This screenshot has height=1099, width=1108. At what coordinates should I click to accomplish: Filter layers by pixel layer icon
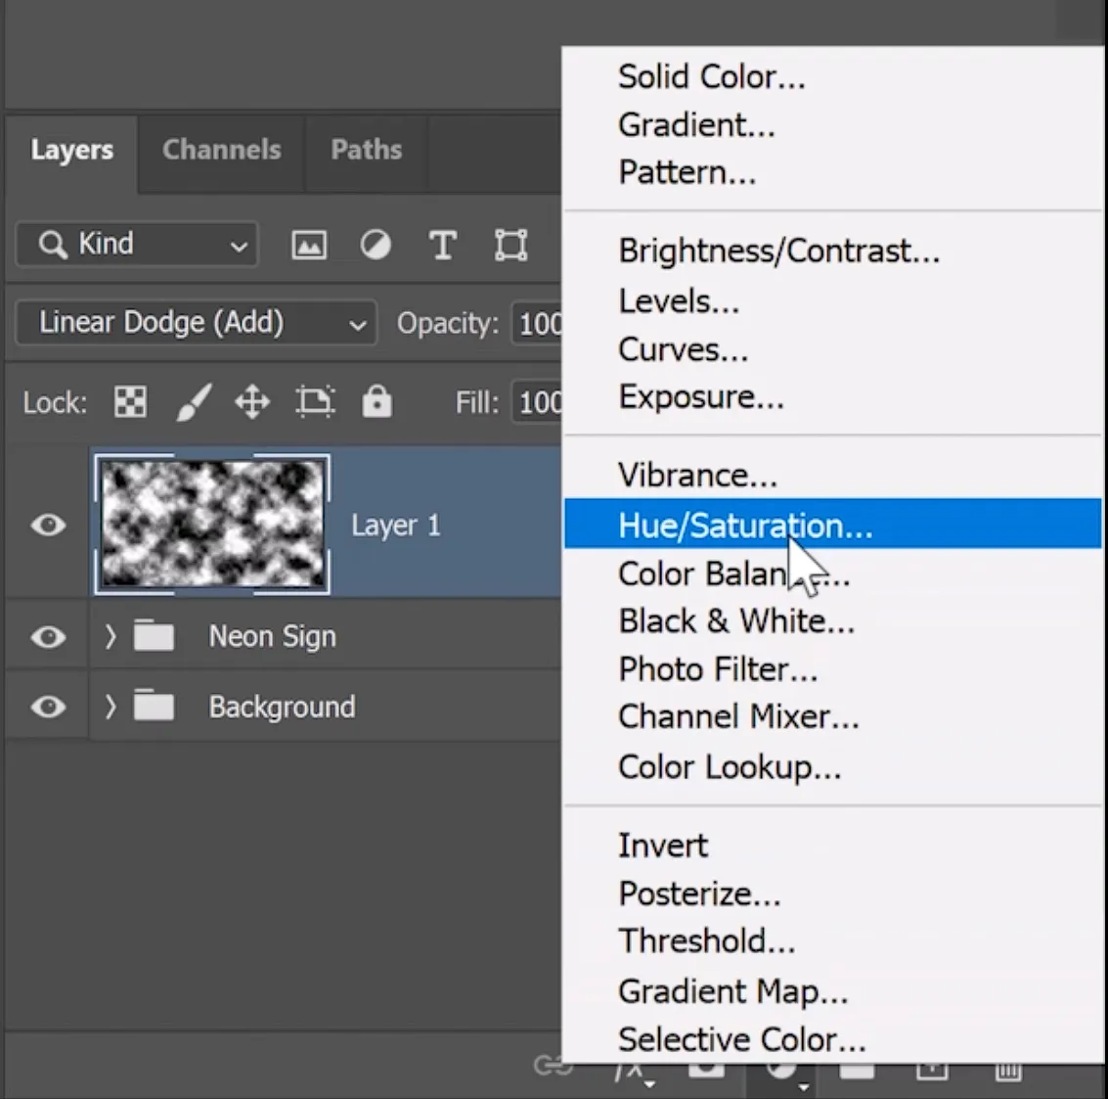(309, 245)
